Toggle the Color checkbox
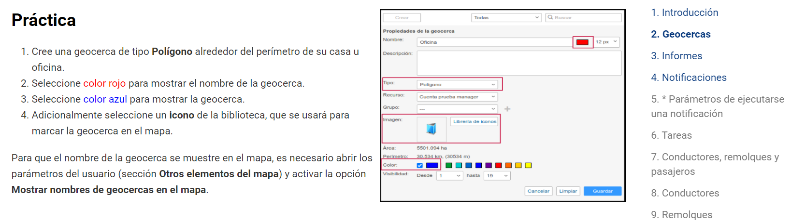This screenshot has height=222, width=791. [419, 166]
